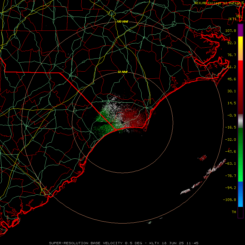Screen dimensions: 245x245
Task: Click the purple segment of the velocity color bar
Action: click(240, 30)
